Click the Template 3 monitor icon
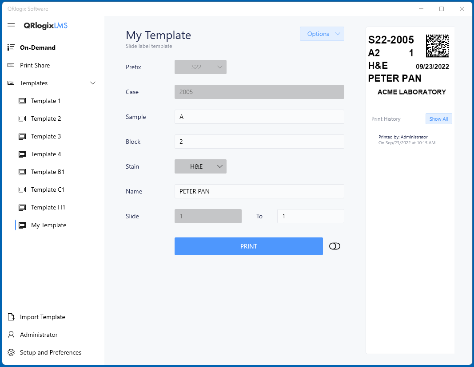This screenshot has width=474, height=367. pos(22,137)
